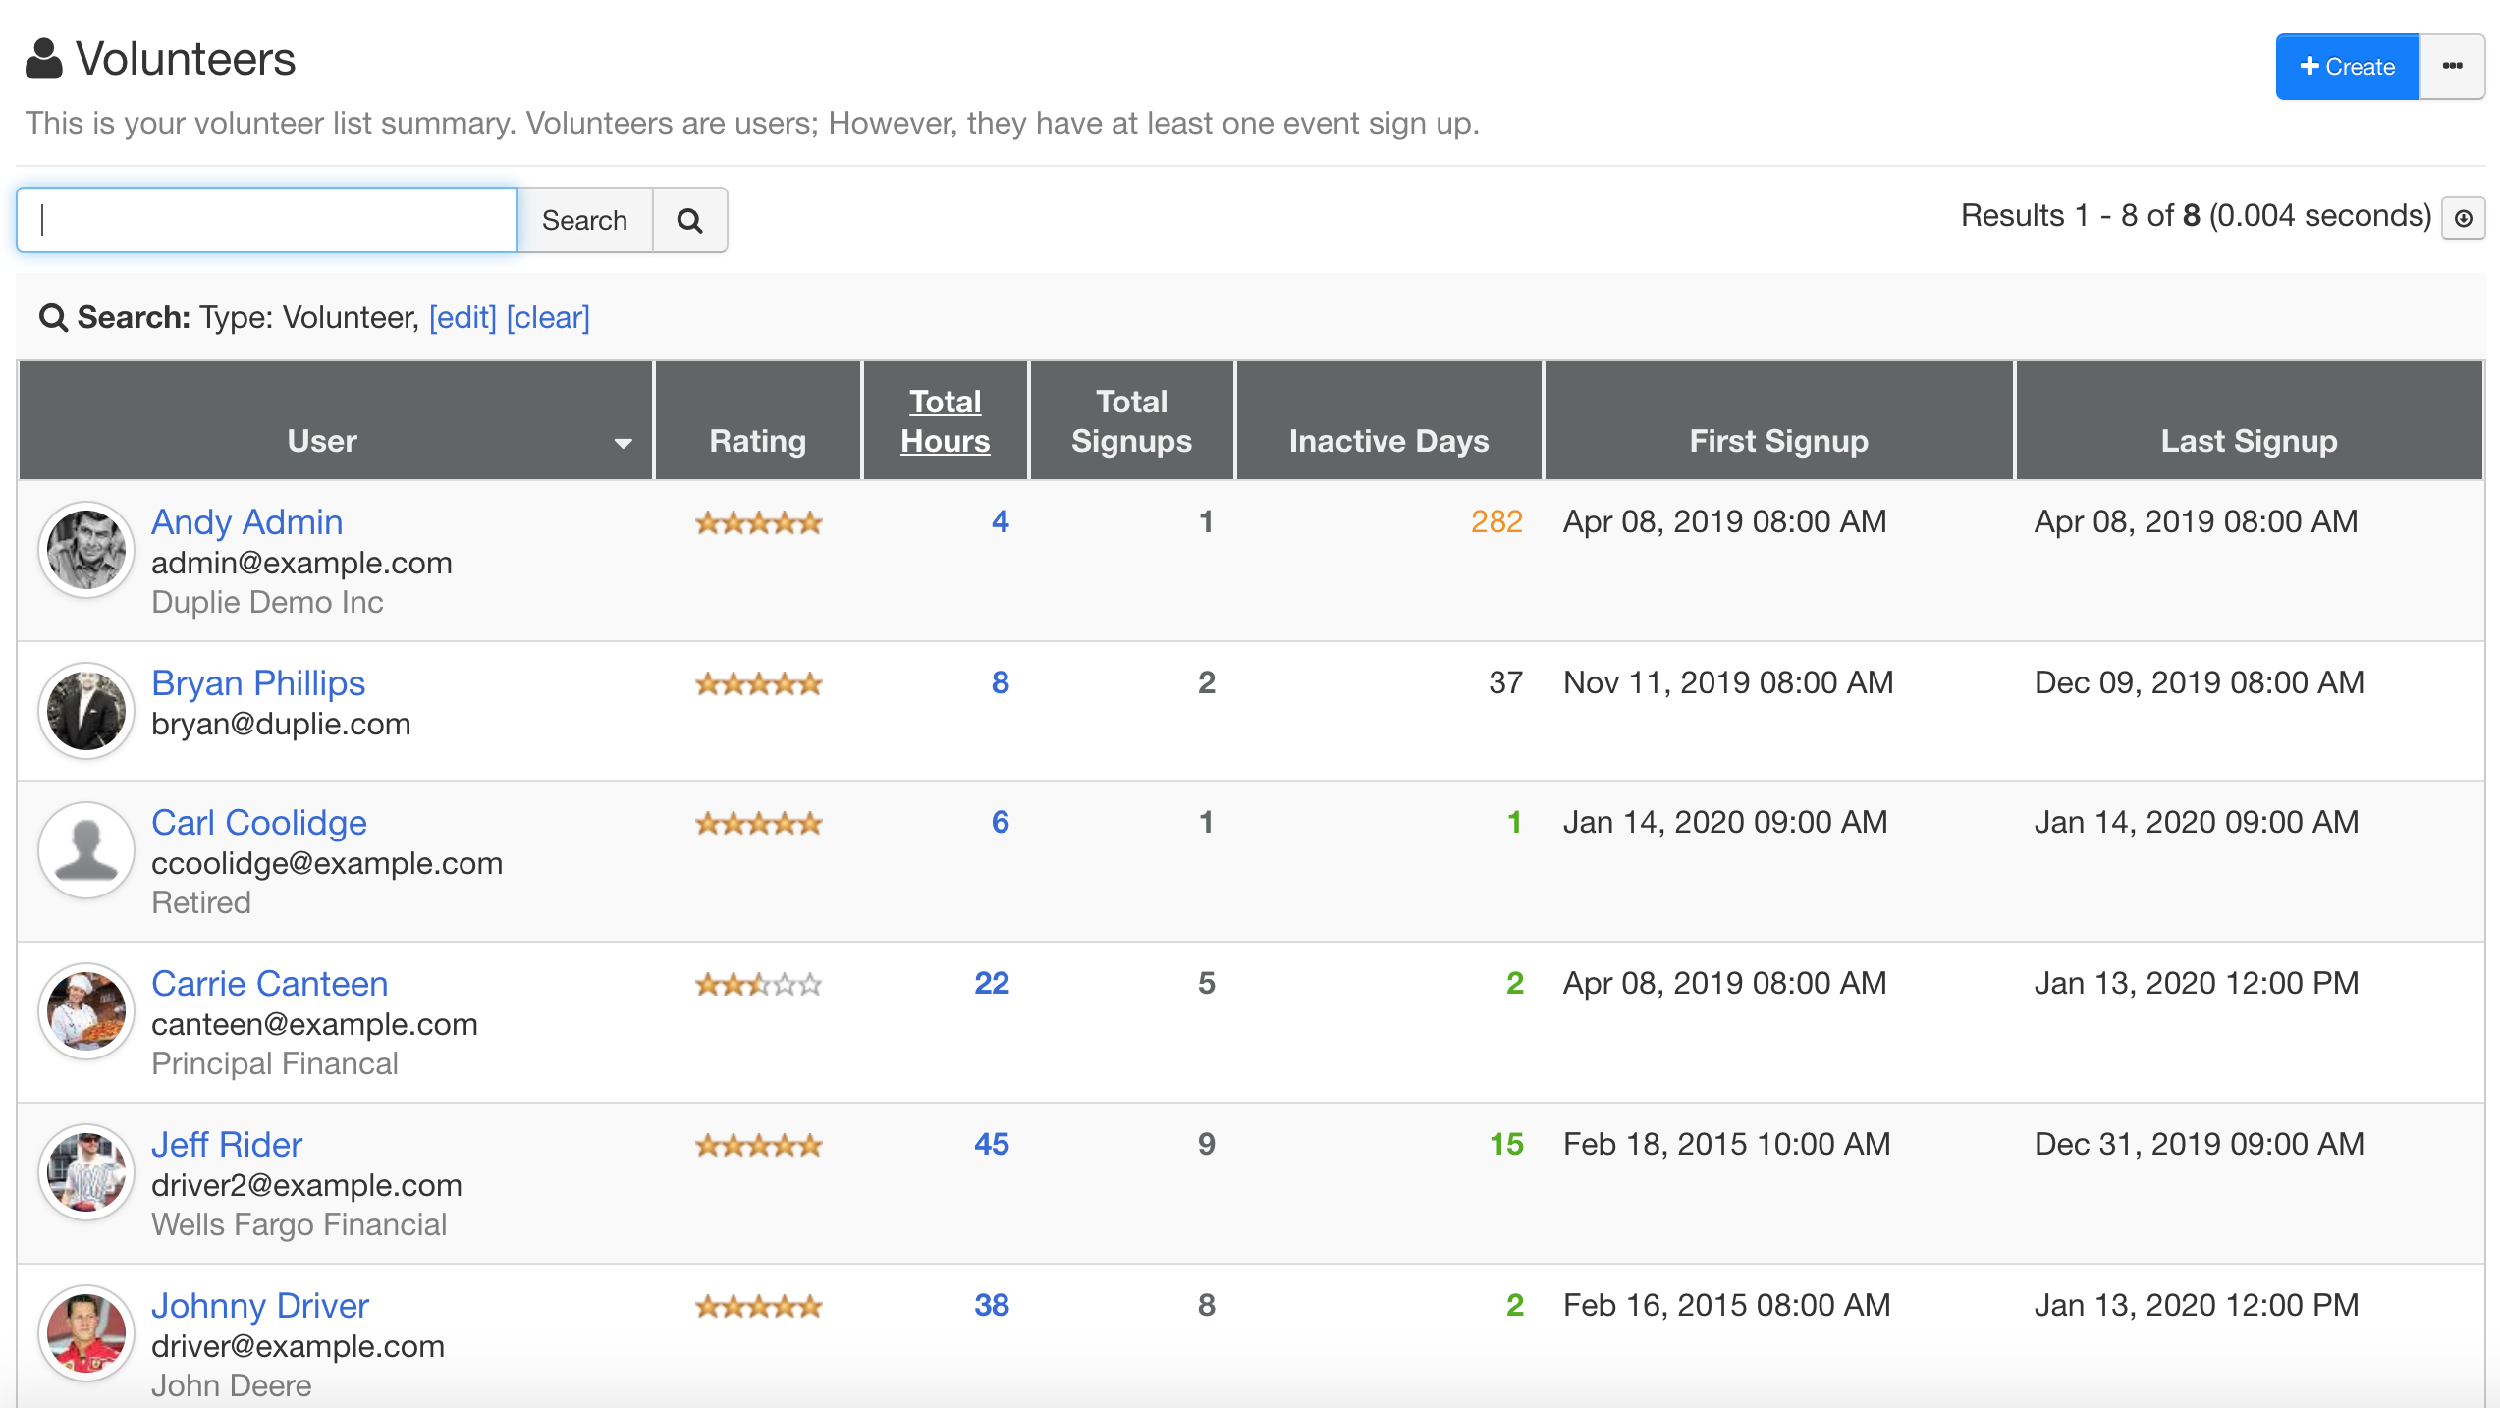Image resolution: width=2500 pixels, height=1408 pixels.
Task: Click the magnifying glass search icon button
Action: point(689,220)
